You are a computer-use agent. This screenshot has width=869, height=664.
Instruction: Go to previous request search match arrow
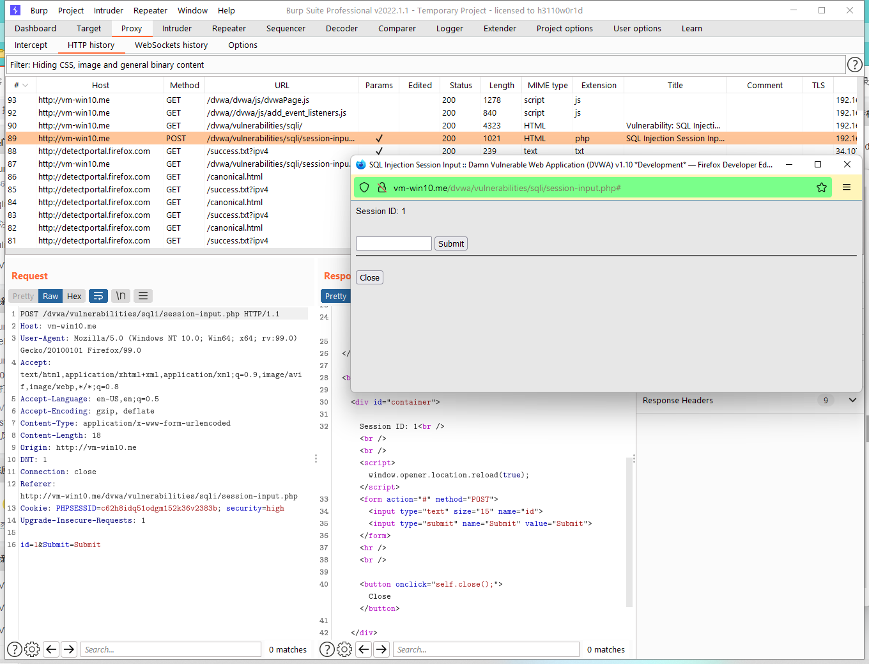tap(51, 649)
